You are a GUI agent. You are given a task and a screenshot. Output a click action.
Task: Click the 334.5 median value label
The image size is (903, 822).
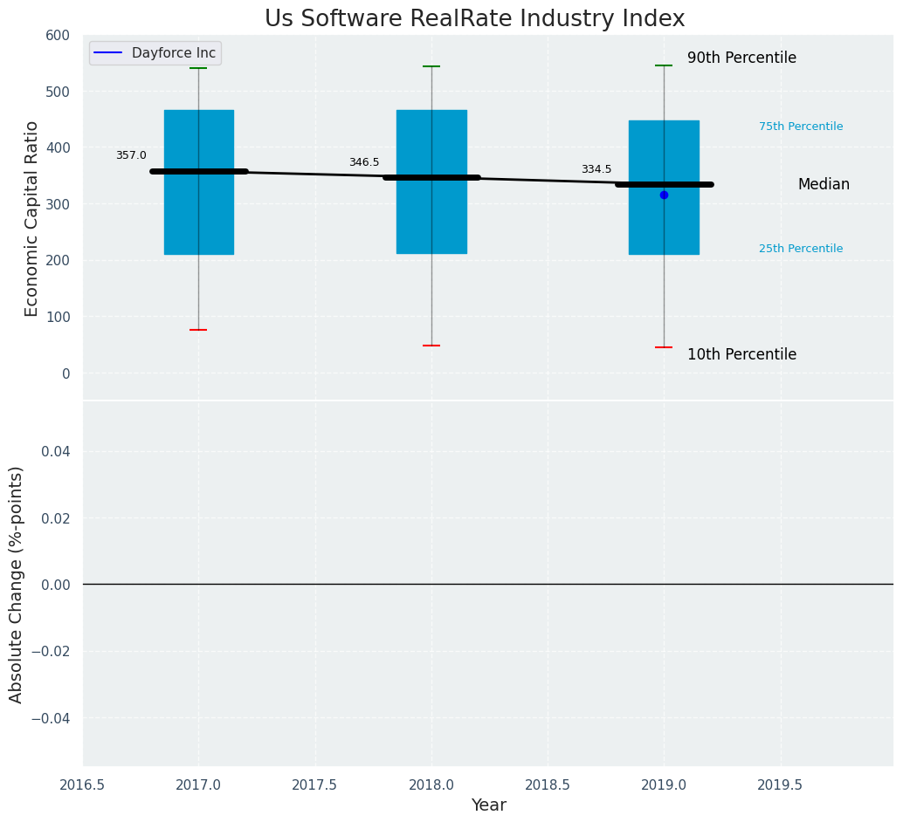tap(596, 169)
